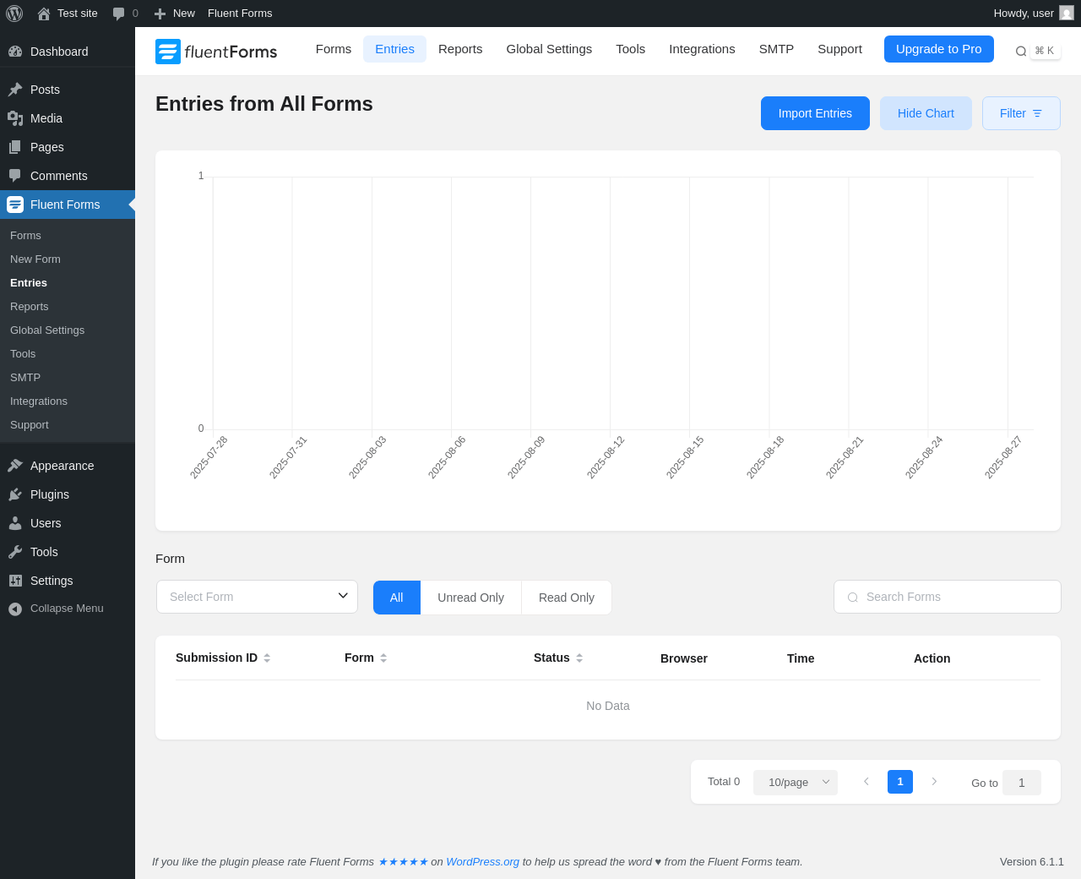Open Global Settings in sidebar submenu

click(47, 330)
